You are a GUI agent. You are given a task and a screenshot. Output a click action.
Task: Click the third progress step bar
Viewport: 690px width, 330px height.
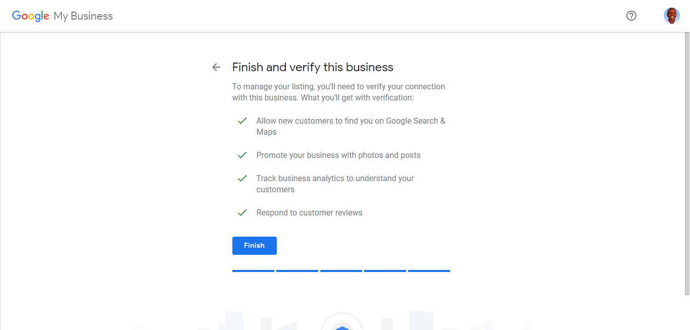coord(341,271)
